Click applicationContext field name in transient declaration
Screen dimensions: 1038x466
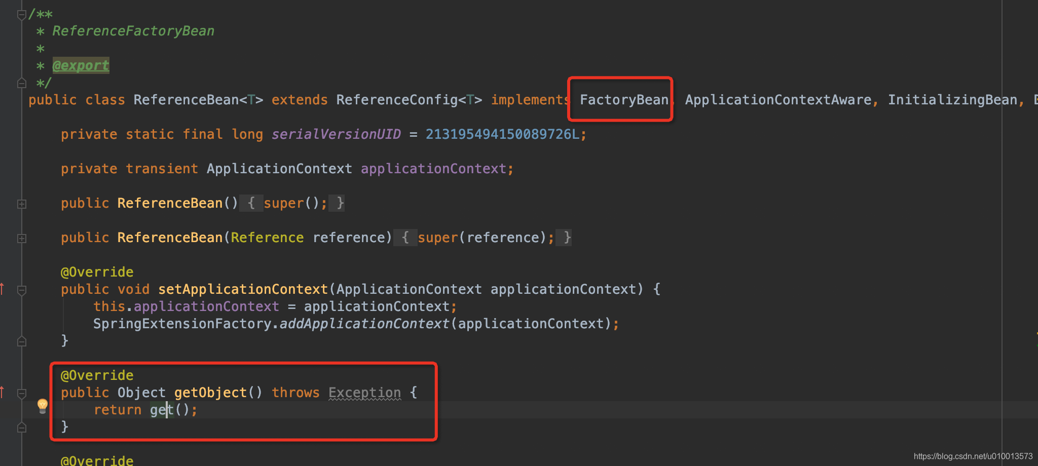433,169
